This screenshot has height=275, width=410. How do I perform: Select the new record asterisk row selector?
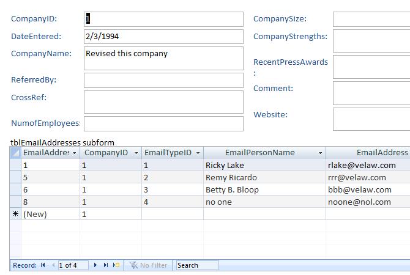pos(16,214)
